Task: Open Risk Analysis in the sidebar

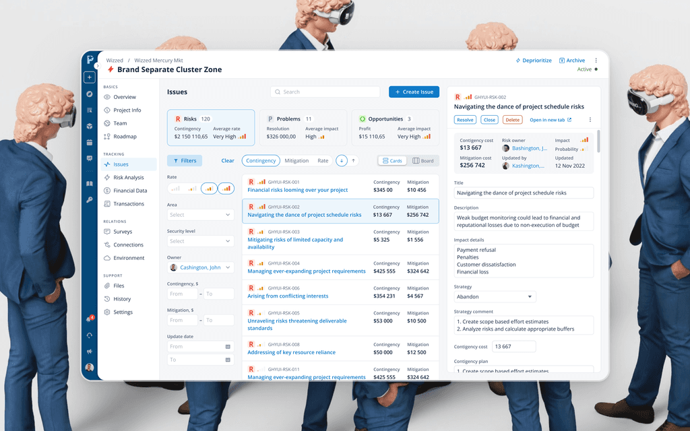Action: tap(129, 177)
